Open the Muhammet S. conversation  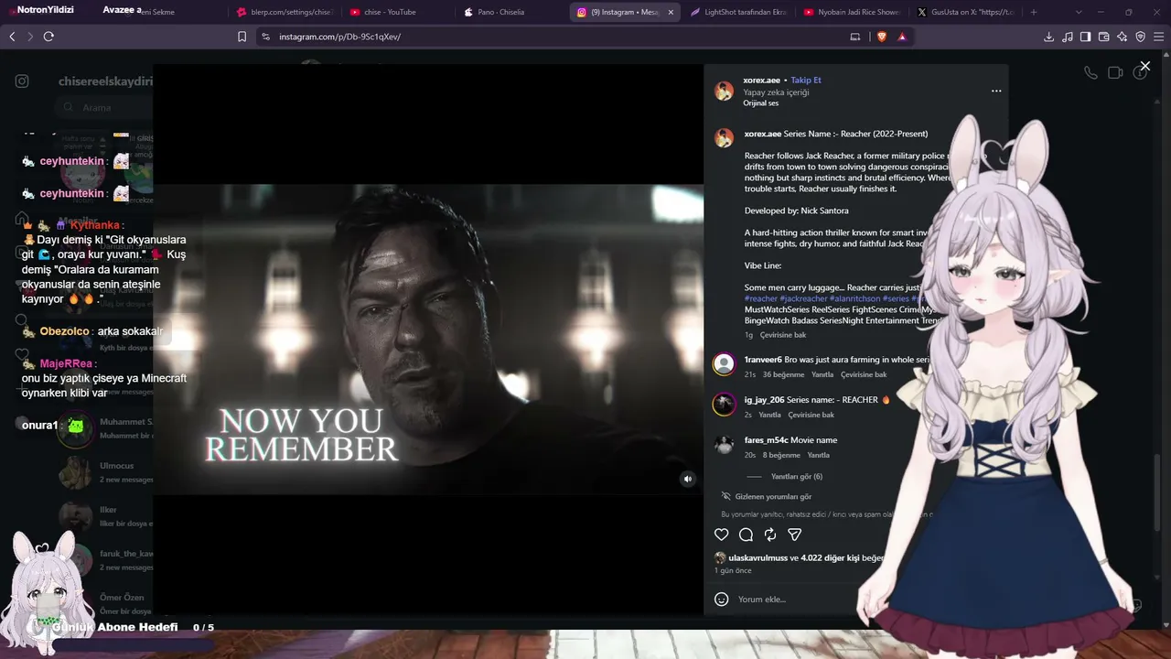pos(104,428)
